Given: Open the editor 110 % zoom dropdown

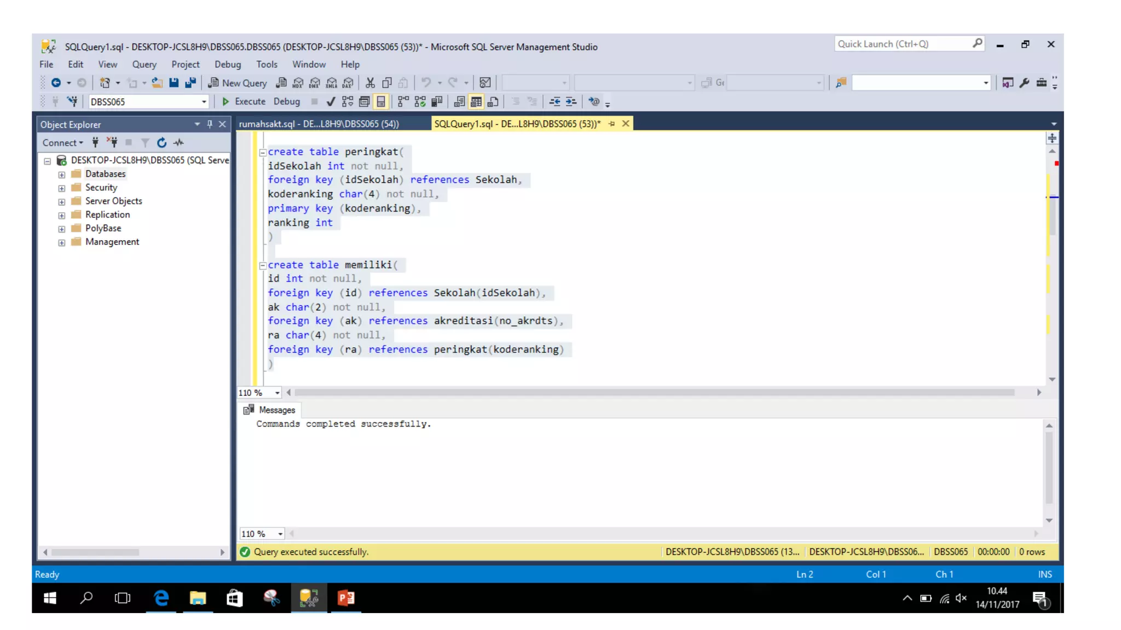Looking at the screenshot, I should 277,393.
